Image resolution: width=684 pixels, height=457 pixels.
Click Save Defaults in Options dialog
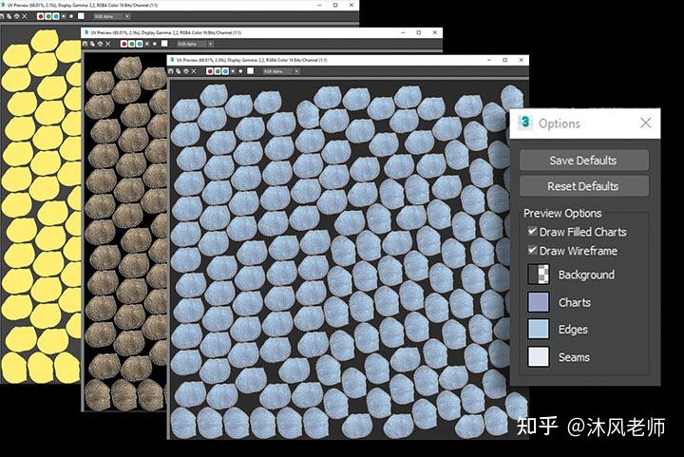pos(583,160)
